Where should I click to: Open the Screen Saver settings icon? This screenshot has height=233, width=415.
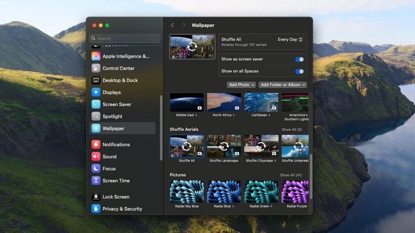point(96,104)
